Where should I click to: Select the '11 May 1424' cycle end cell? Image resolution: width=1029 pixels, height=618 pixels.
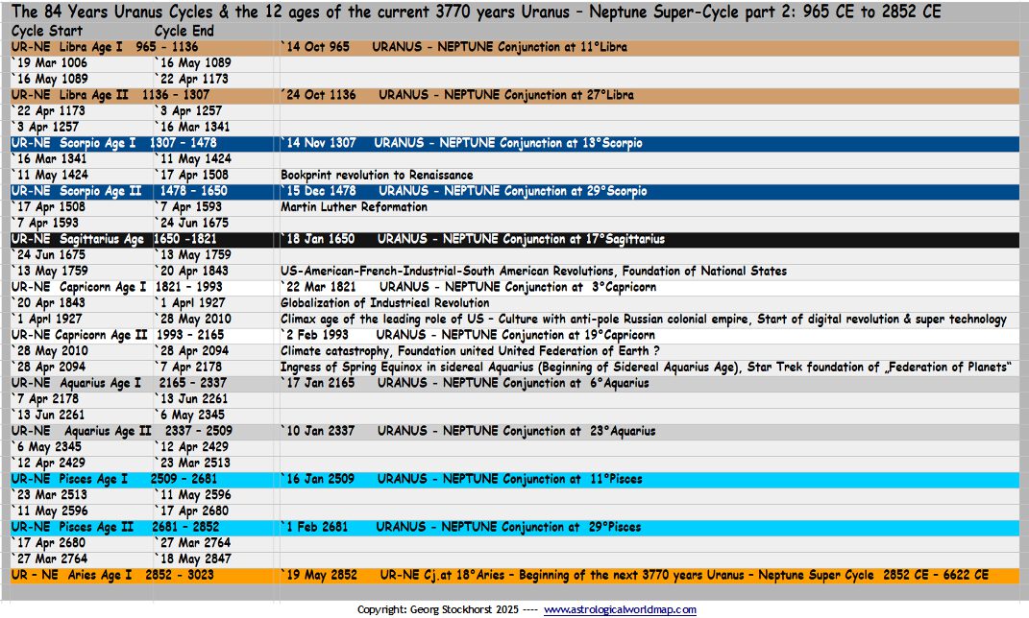click(x=193, y=159)
